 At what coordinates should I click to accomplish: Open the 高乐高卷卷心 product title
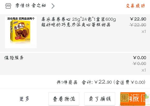pyautogui.click(x=79, y=22)
